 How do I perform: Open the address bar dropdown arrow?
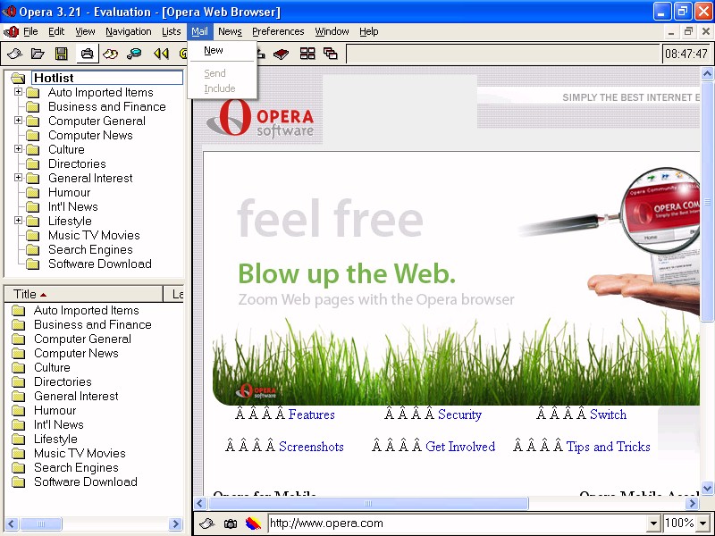click(653, 523)
